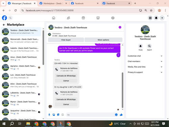Expand Media, files and links section
Image resolution: width=169 pixels, height=127 pixels.
[145, 67]
